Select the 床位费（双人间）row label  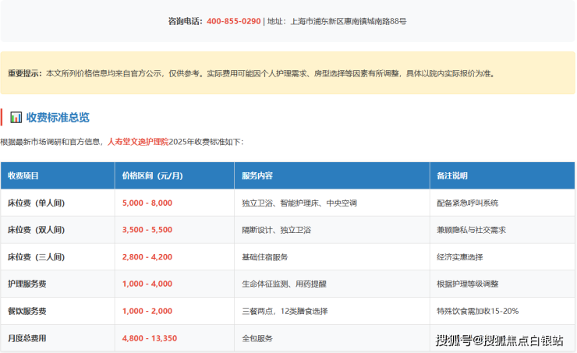click(x=36, y=230)
